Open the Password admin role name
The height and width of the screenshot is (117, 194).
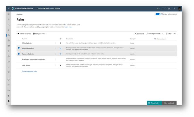(28, 54)
